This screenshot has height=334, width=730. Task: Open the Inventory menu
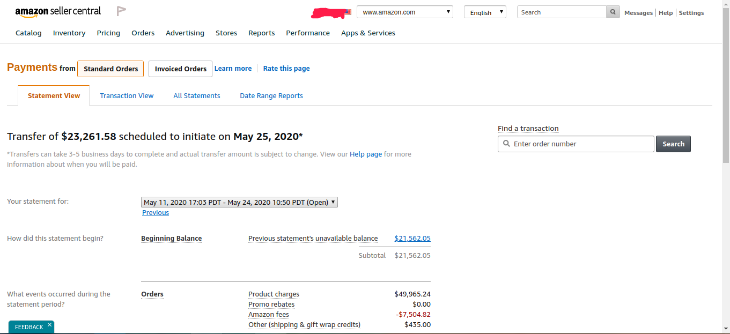[69, 33]
